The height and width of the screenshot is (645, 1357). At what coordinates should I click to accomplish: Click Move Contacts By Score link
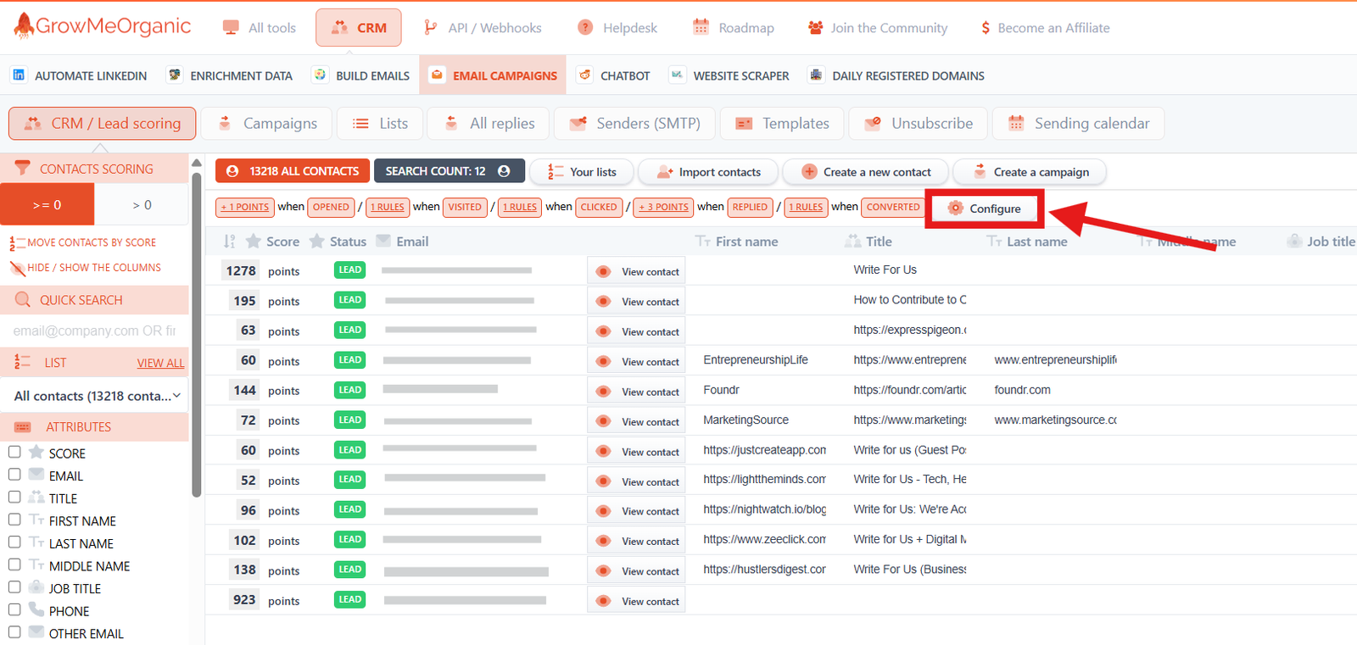pyautogui.click(x=83, y=242)
